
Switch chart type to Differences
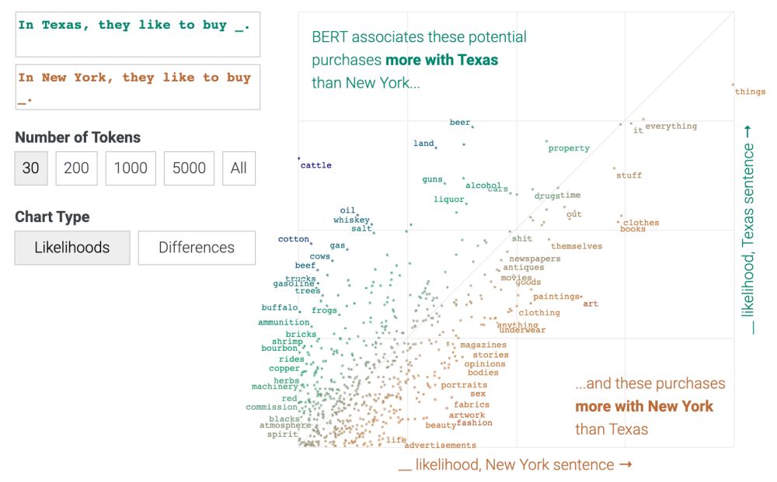coord(197,248)
